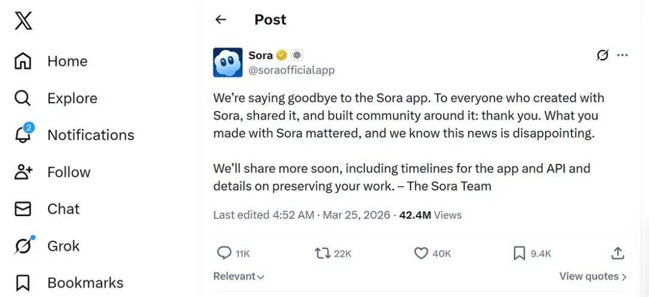Screen dimensions: 649x297
Task: Click the Sora gold verified badge
Action: tap(282, 55)
